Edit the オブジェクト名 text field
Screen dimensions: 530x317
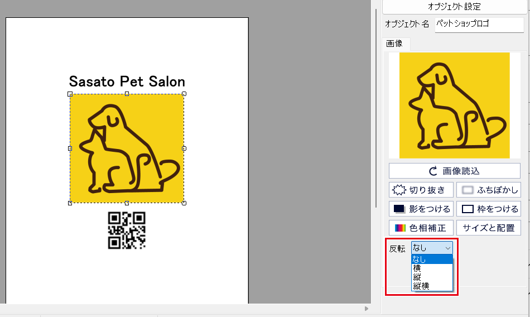tap(479, 25)
